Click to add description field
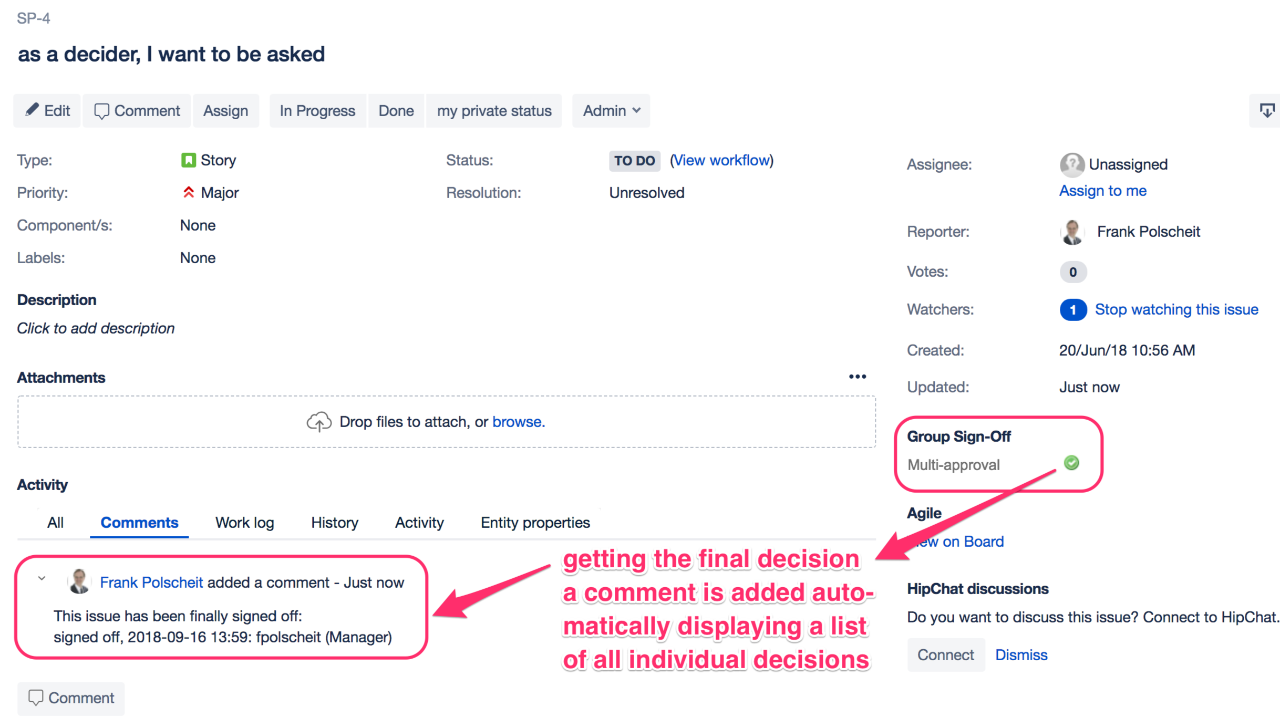 point(96,328)
